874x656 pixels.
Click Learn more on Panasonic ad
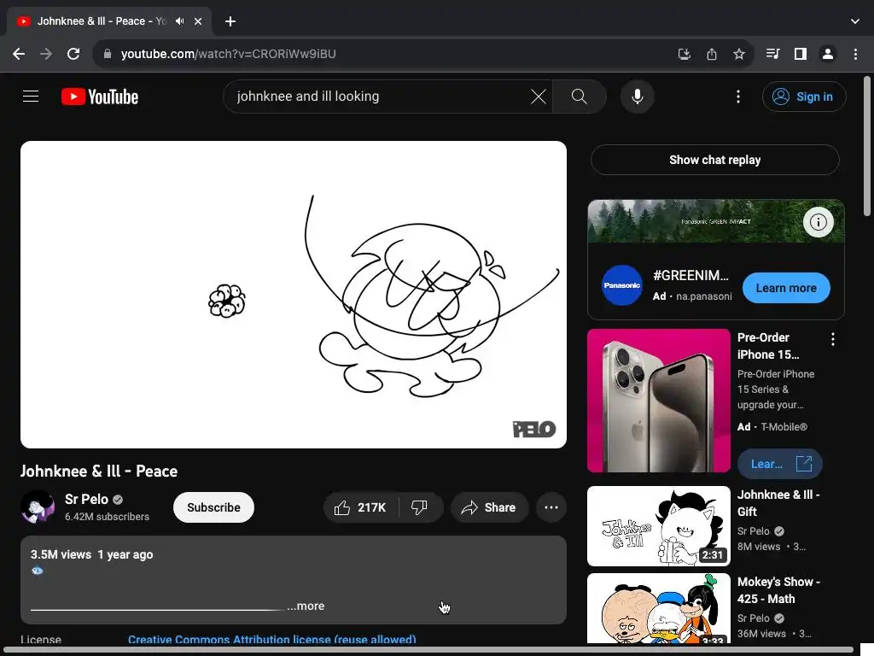click(x=786, y=289)
